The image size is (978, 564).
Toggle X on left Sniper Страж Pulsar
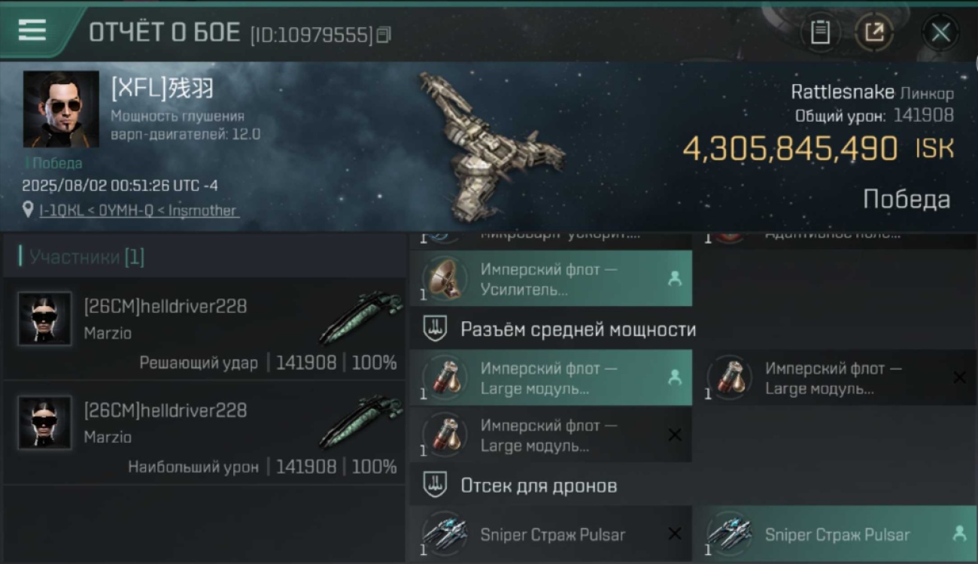(x=675, y=534)
